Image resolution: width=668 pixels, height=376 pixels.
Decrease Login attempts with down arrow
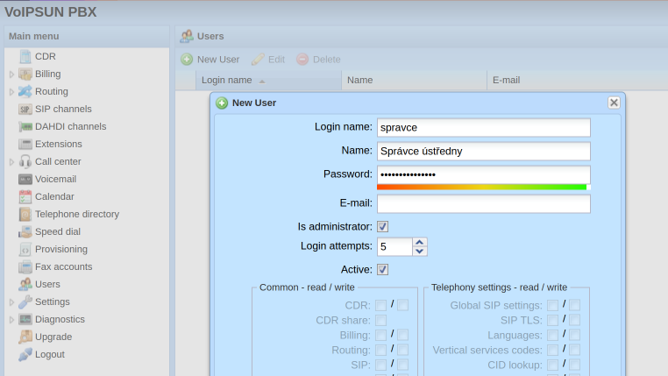pos(419,252)
